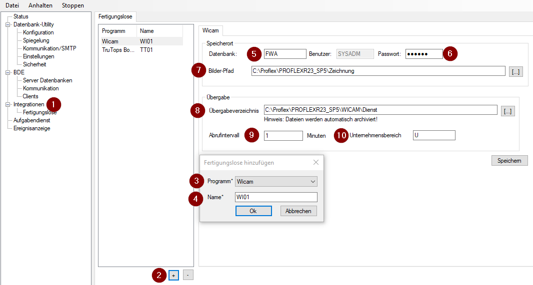The image size is (533, 285).
Task: Browse for the Bilder-Pfad folder
Action: click(515, 71)
